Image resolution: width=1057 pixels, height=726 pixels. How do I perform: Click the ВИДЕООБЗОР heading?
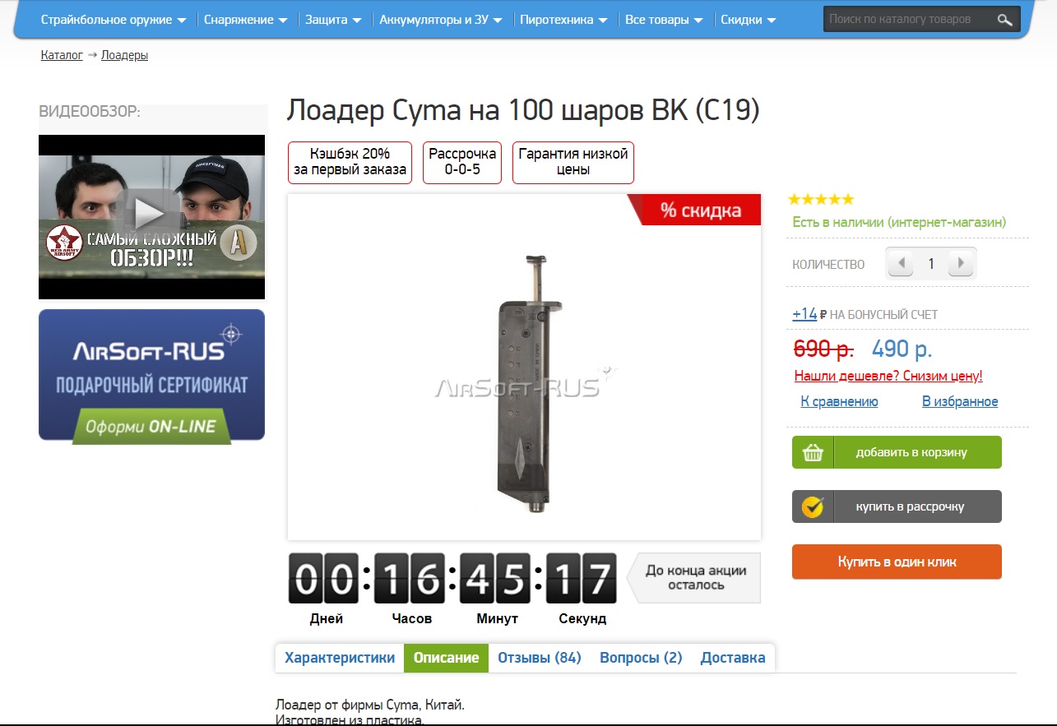90,111
